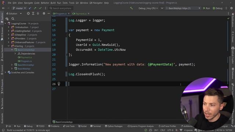
Task: Click the green inspection checkmark in editor
Action: [228, 19]
